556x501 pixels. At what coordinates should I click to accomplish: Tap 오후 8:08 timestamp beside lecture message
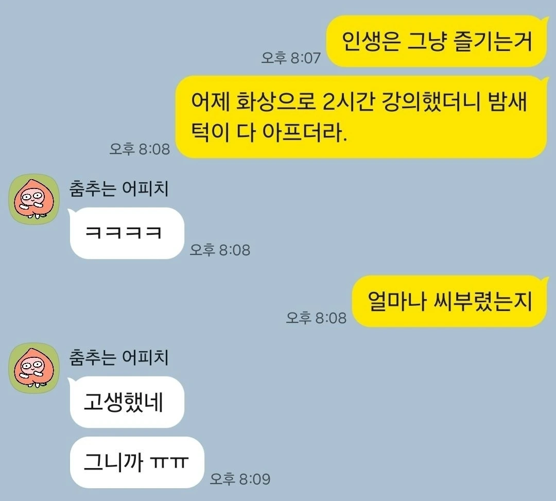pos(140,149)
